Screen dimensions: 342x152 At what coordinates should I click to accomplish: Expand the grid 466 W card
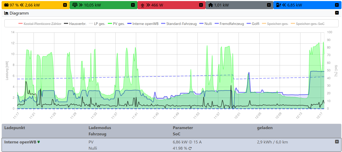[x=201, y=5]
